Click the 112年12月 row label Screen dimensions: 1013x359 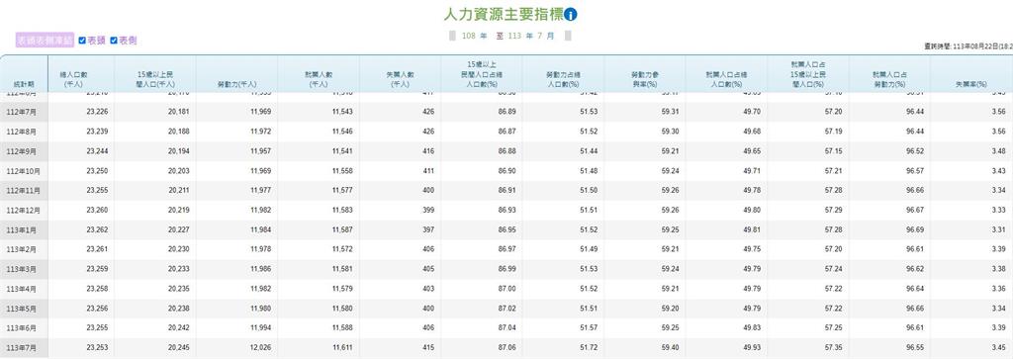(24, 211)
